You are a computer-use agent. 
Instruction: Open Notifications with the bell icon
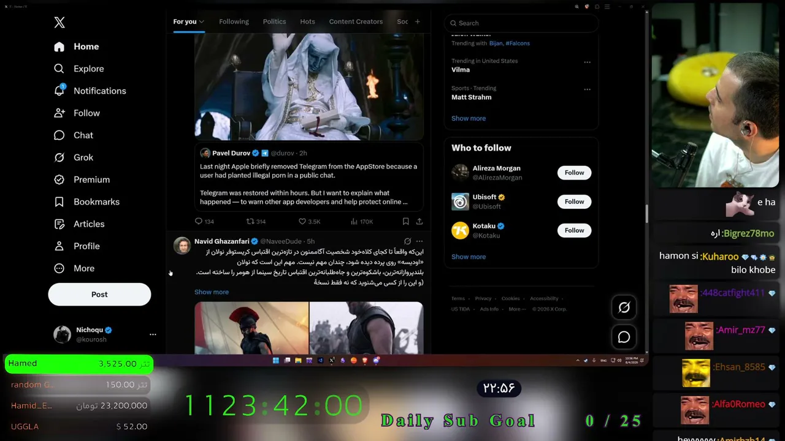coord(59,91)
